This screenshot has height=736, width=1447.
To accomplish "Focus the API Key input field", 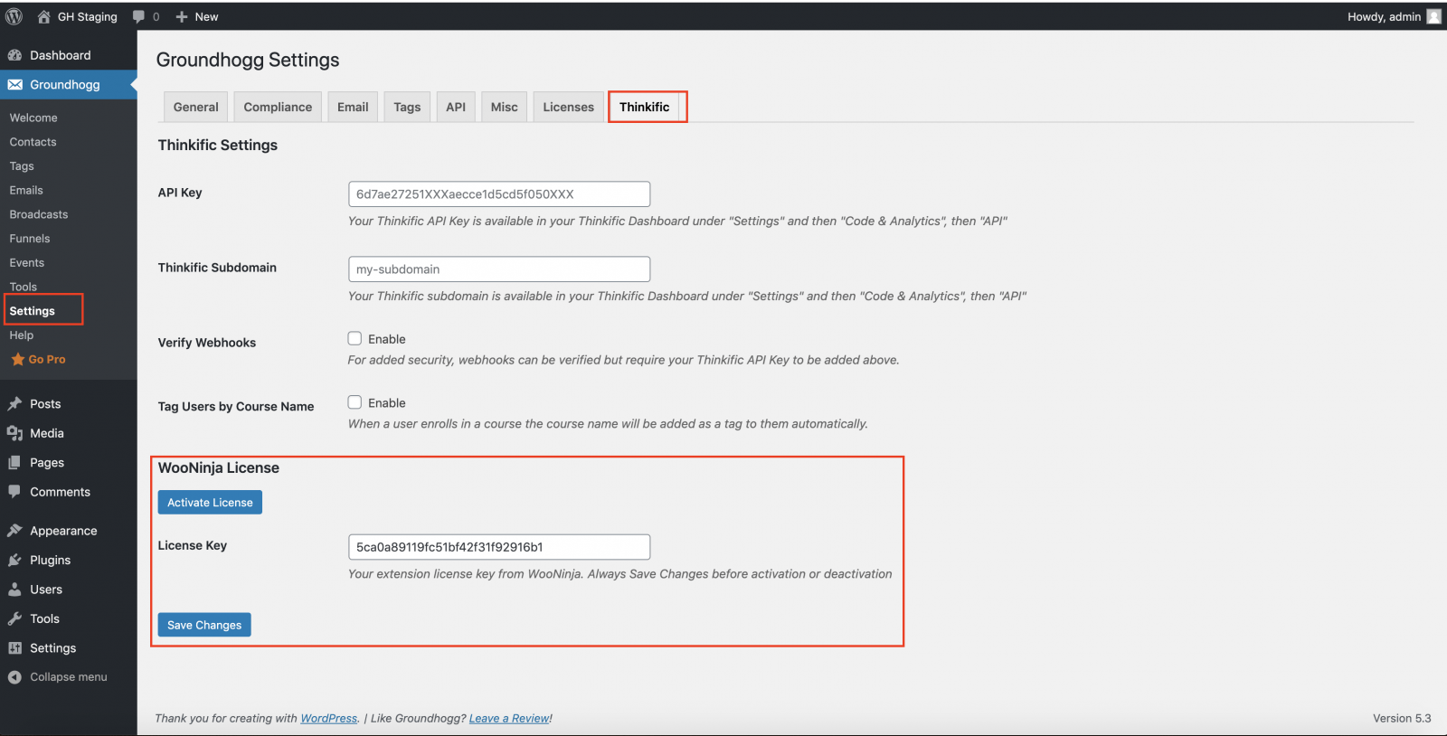I will [x=499, y=194].
